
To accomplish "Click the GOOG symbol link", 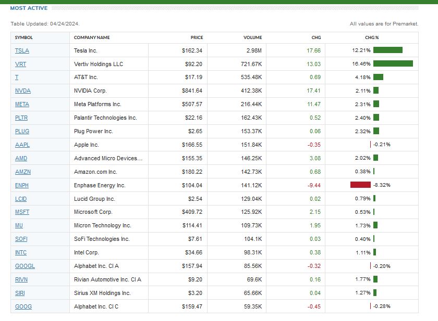I will (23, 306).
